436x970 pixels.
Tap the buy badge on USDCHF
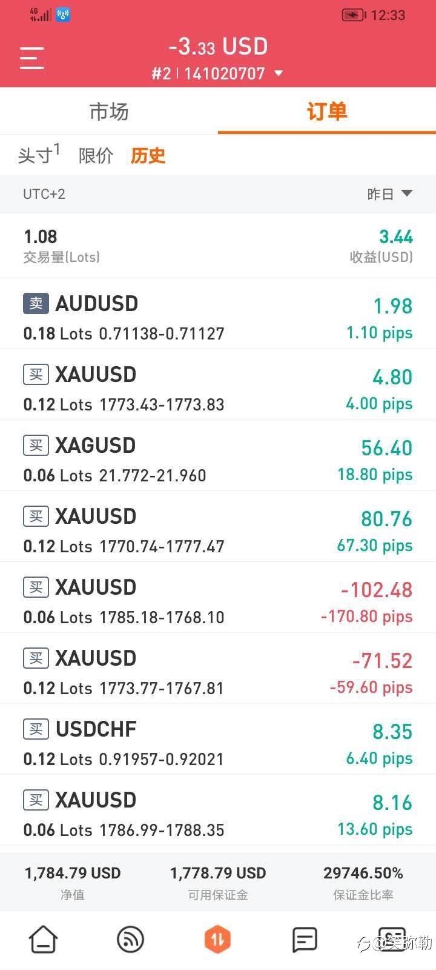pos(36,729)
